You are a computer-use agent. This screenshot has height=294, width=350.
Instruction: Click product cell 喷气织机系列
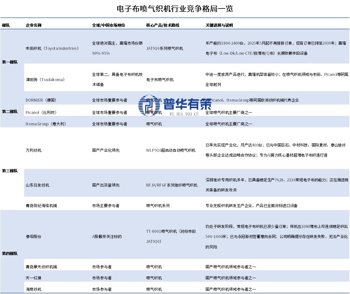click(158, 205)
